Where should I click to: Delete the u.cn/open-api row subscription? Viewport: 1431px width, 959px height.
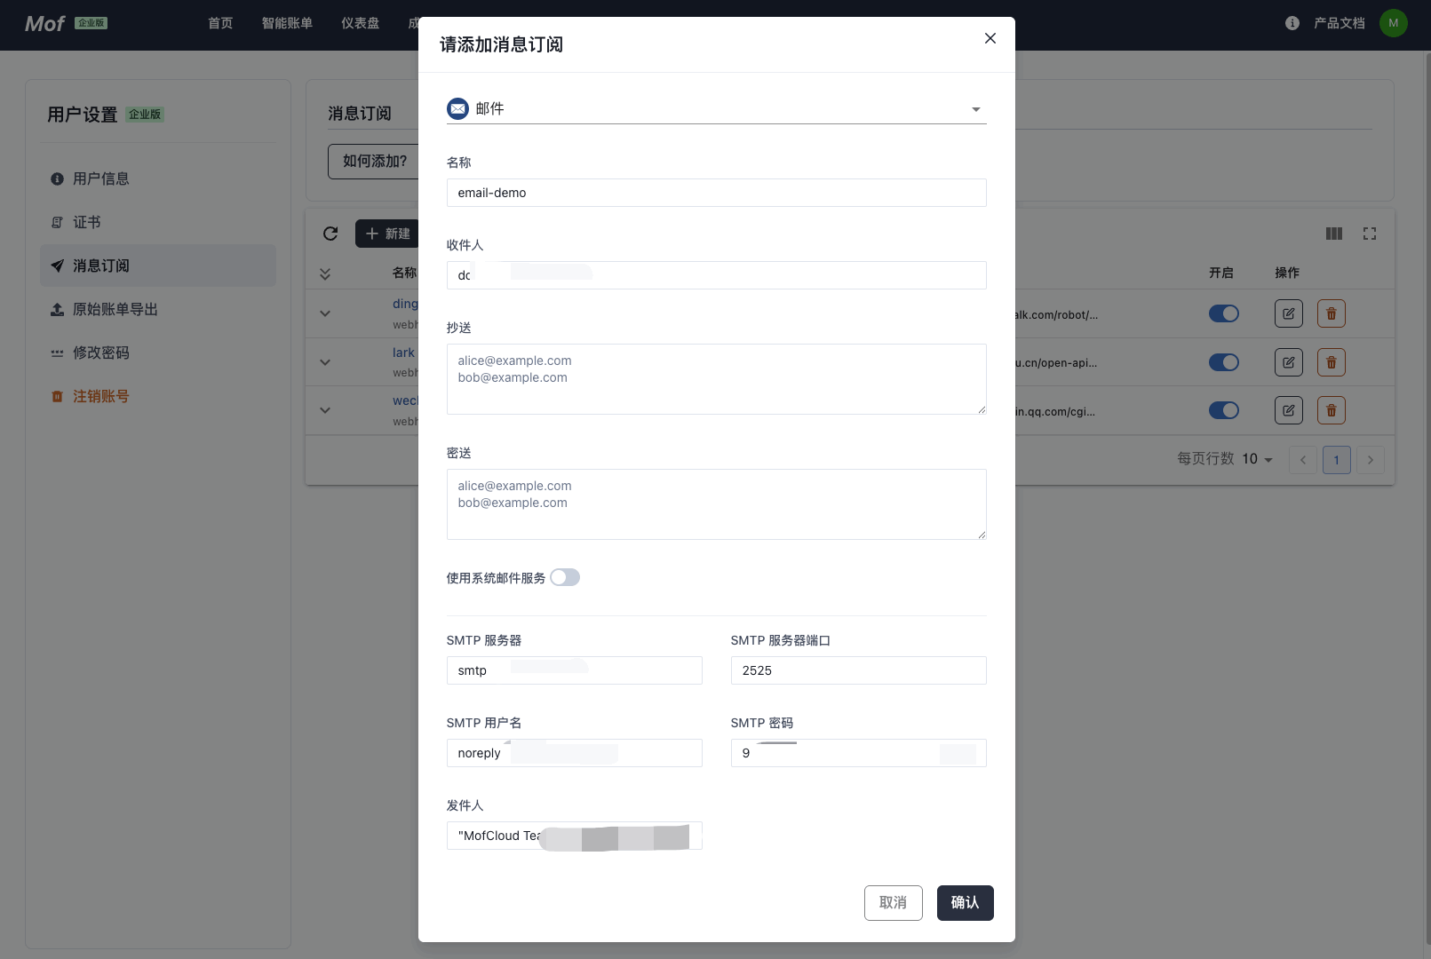pyautogui.click(x=1332, y=362)
